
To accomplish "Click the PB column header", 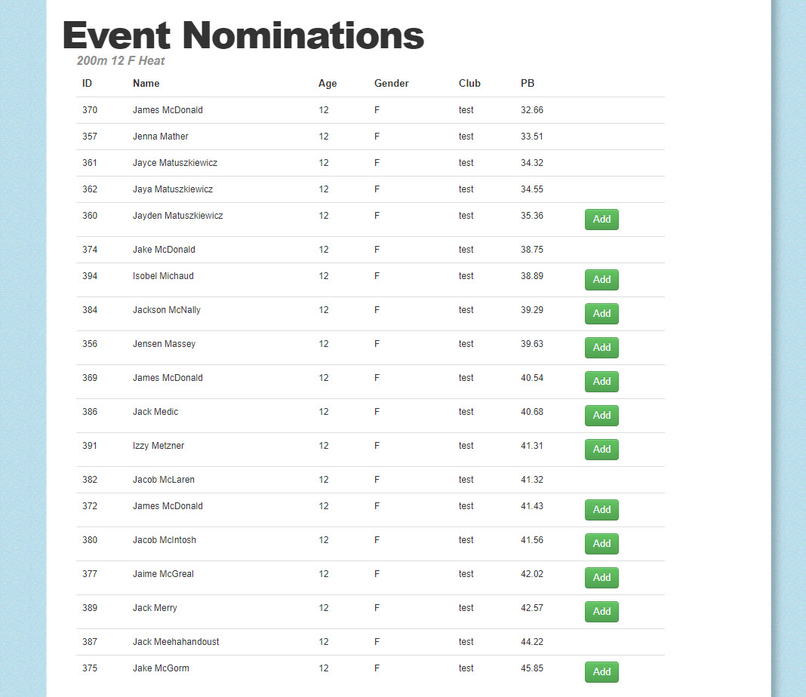I will coord(528,83).
